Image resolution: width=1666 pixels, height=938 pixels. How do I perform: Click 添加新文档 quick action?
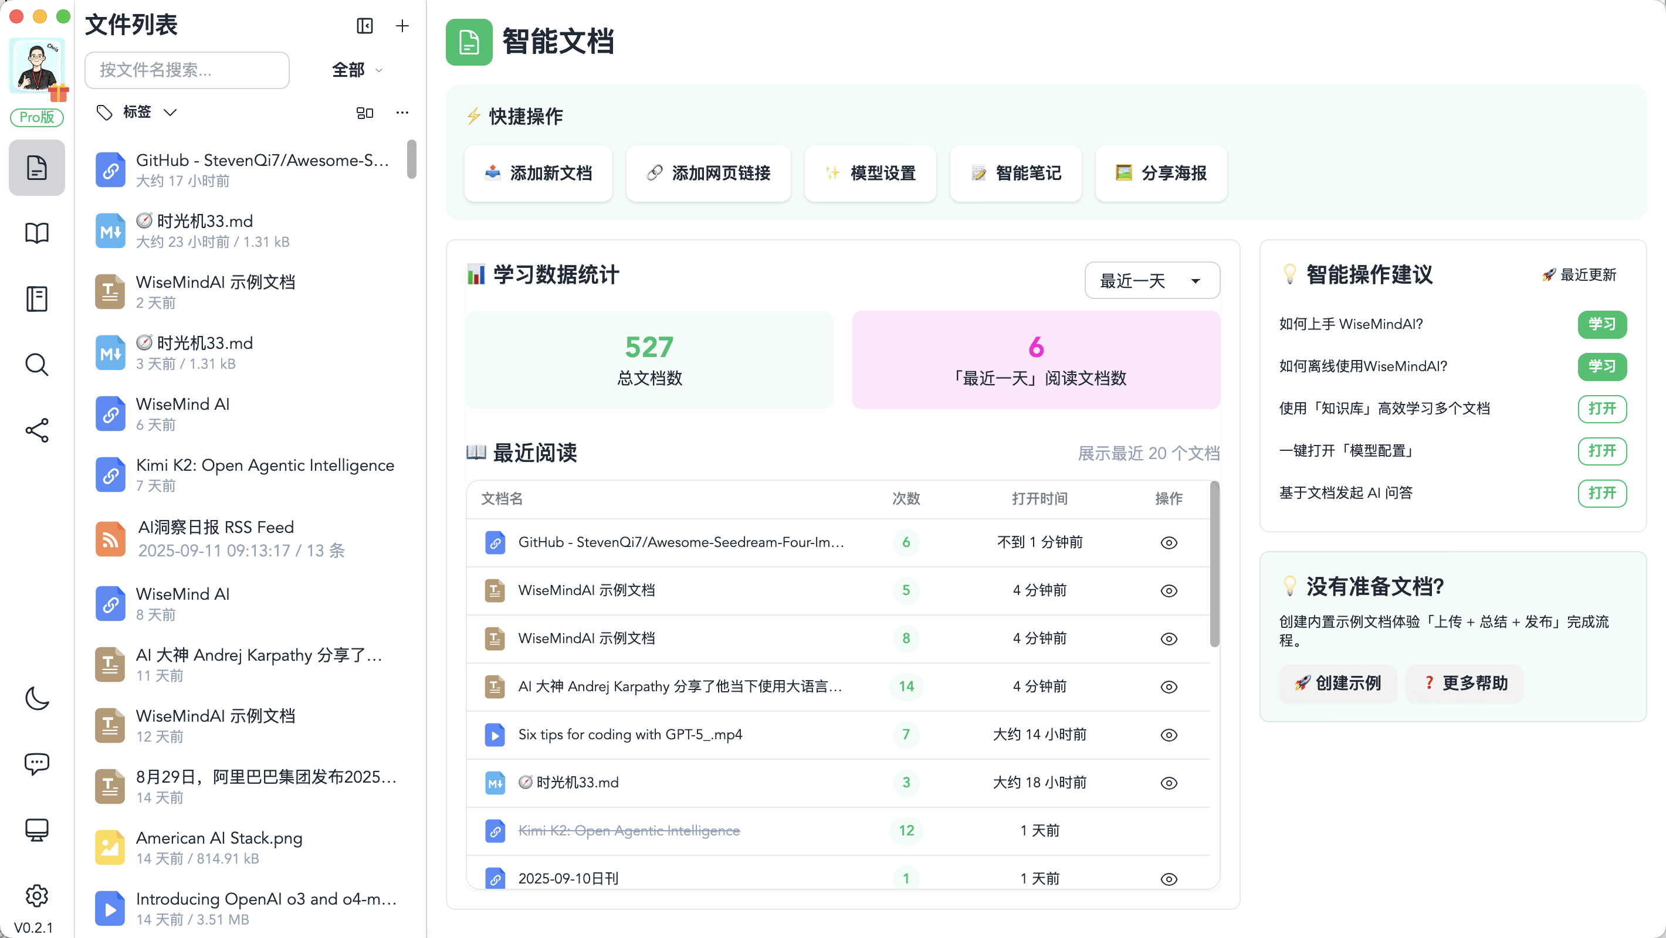[x=538, y=174]
